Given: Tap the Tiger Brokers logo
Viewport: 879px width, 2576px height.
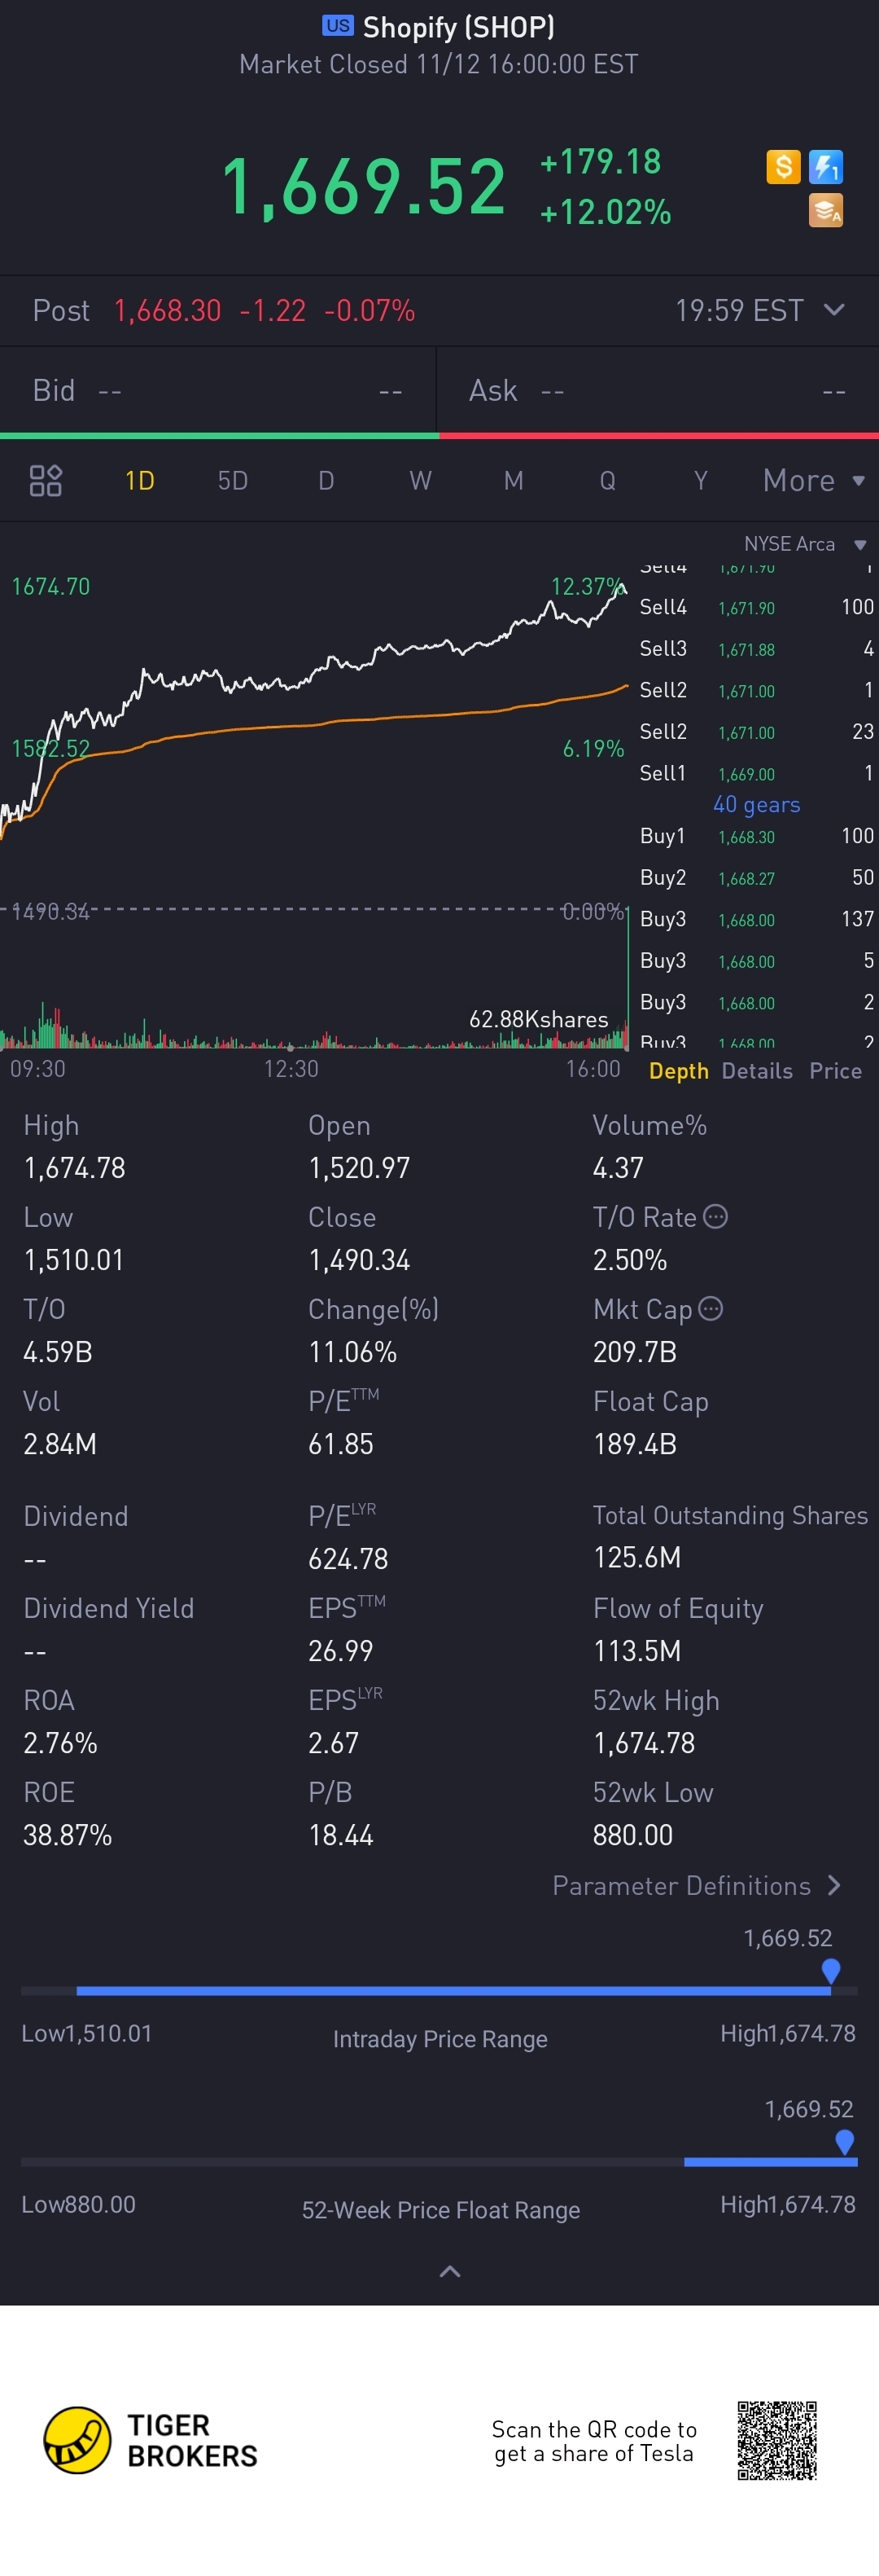Looking at the screenshot, I should tap(150, 2440).
